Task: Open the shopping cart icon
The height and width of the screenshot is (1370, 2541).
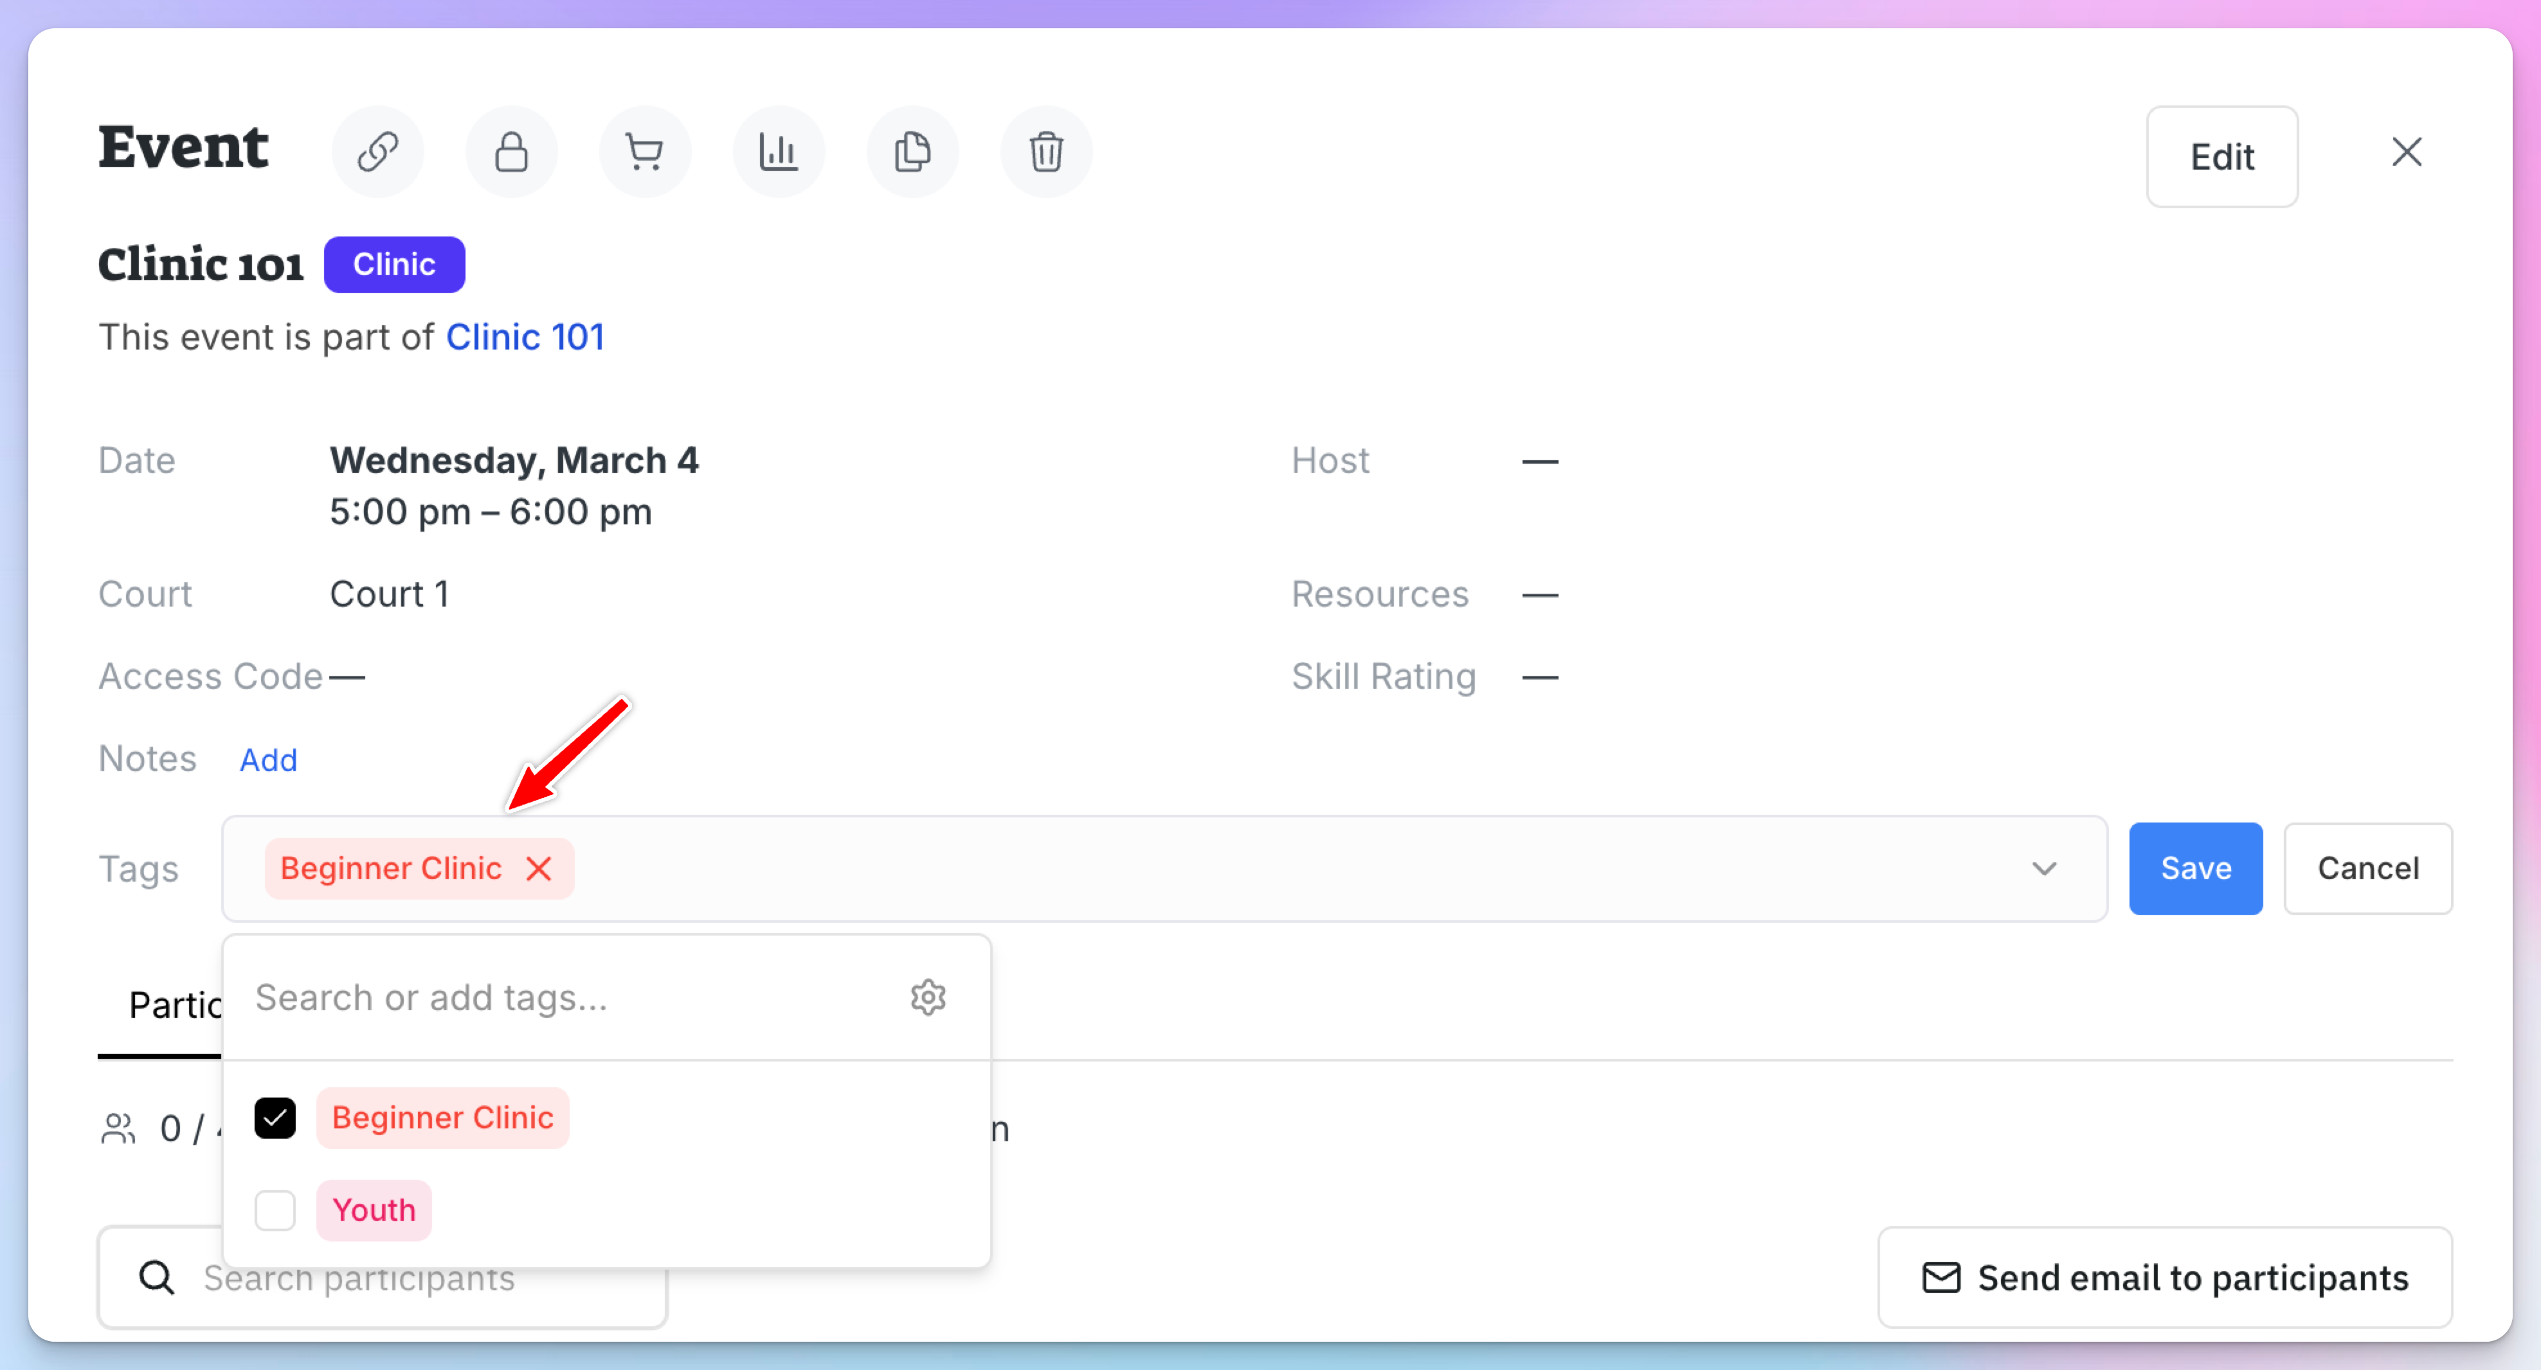Action: click(645, 152)
